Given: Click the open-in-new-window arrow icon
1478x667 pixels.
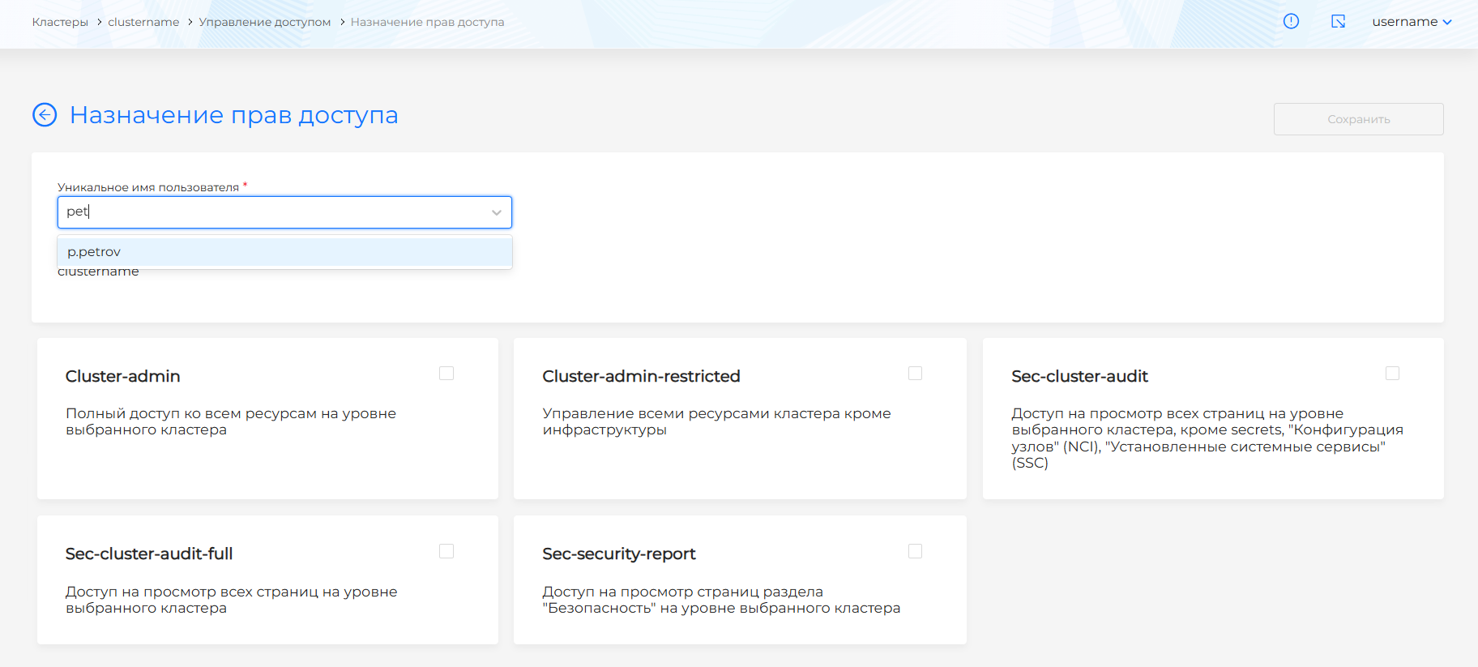Looking at the screenshot, I should tap(1338, 22).
